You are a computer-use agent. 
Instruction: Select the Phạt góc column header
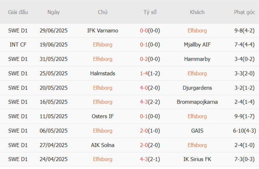[245, 12]
